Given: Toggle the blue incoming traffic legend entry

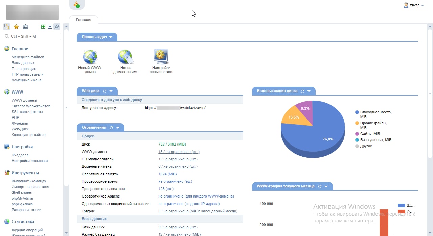Looking at the screenshot, I should (406, 205).
